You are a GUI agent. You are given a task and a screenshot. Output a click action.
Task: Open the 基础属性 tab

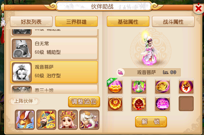tap(128, 22)
